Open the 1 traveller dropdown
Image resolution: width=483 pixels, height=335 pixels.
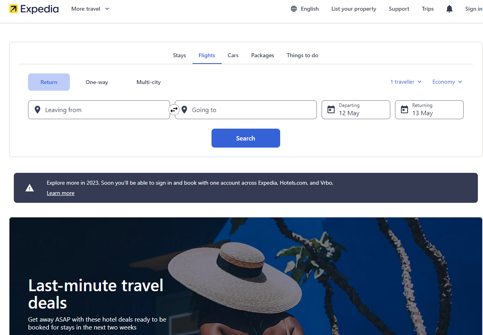click(406, 82)
